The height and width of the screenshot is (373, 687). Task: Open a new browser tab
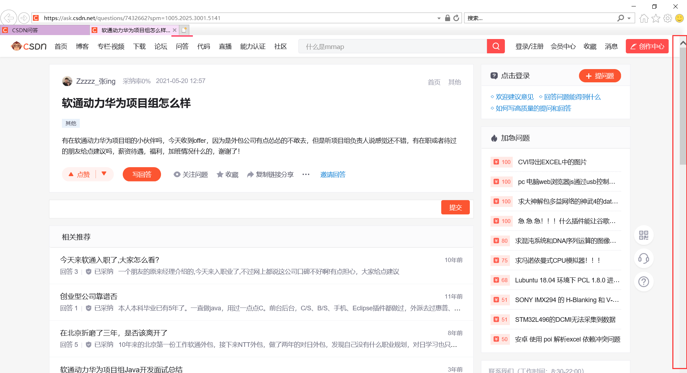click(184, 30)
